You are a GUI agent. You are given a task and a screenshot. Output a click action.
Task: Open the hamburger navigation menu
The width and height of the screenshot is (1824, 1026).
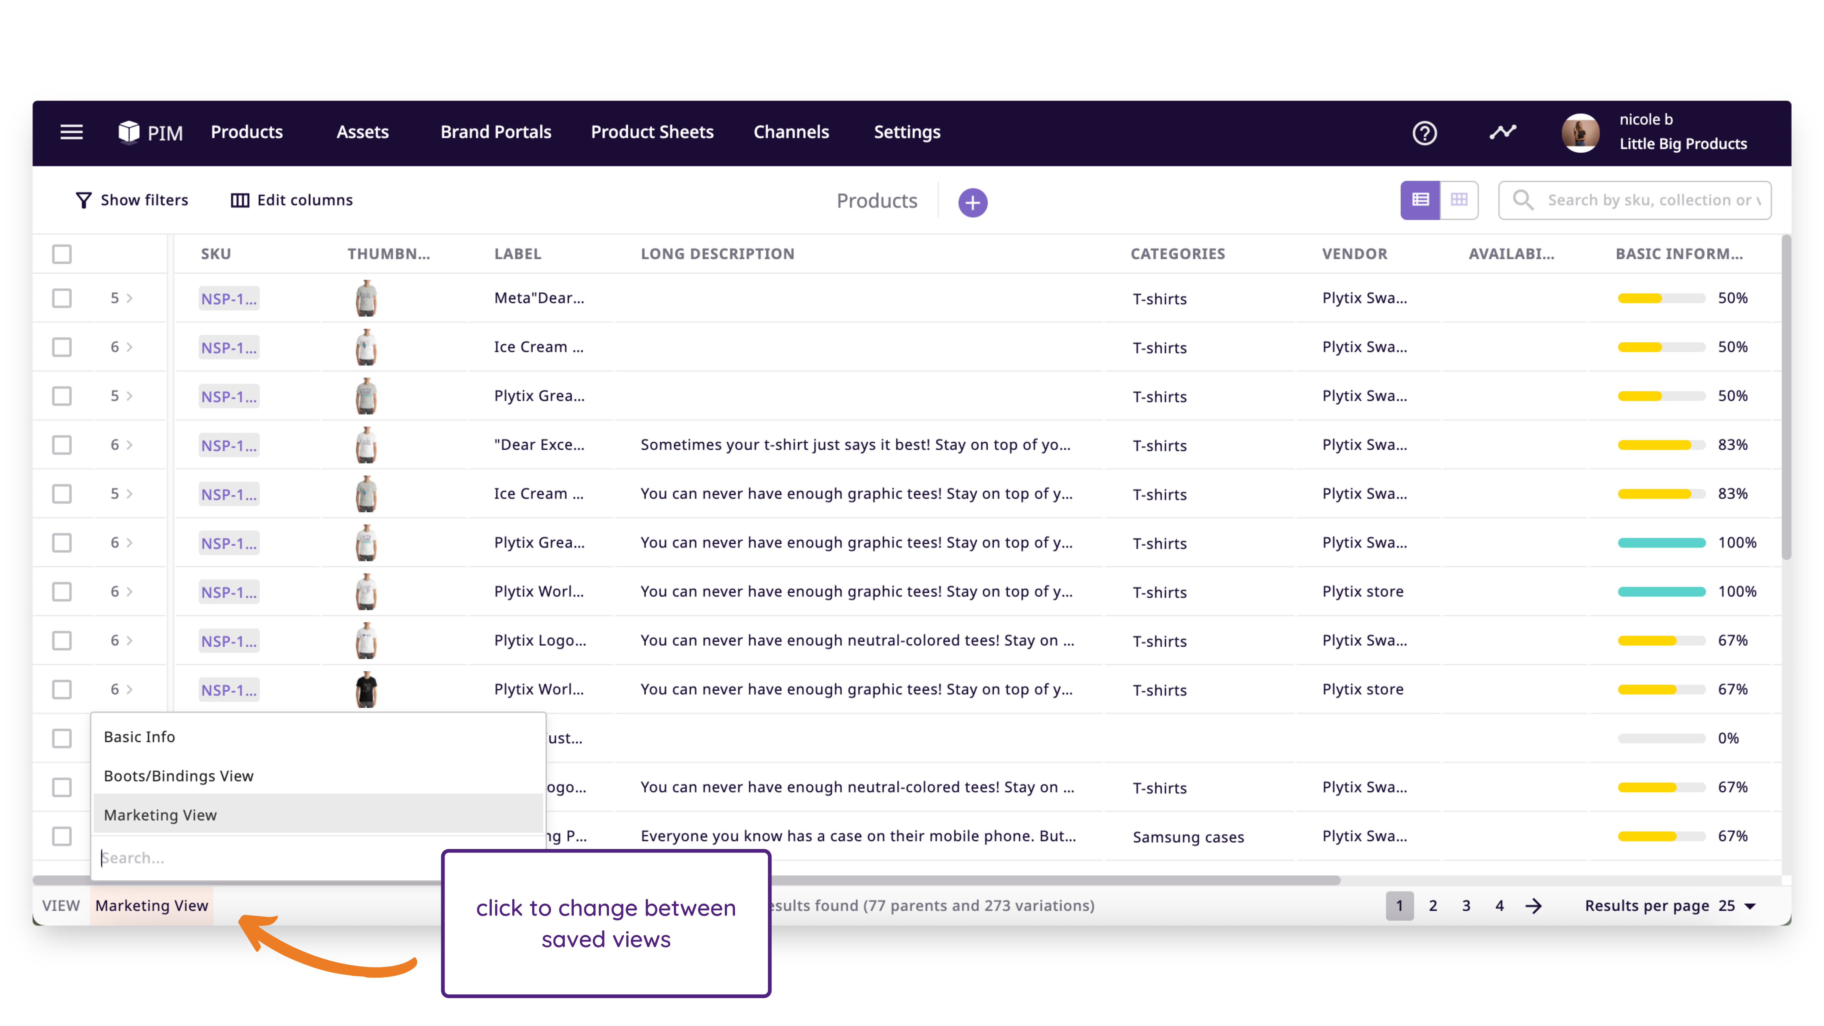click(x=72, y=132)
